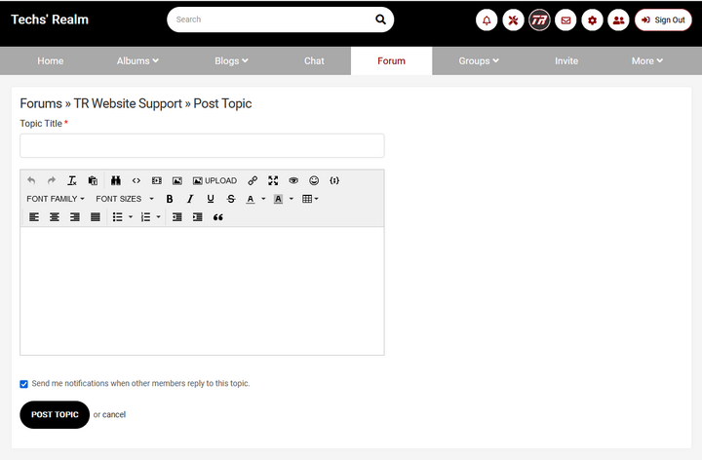Open the emoticons smiley picker

tap(314, 180)
